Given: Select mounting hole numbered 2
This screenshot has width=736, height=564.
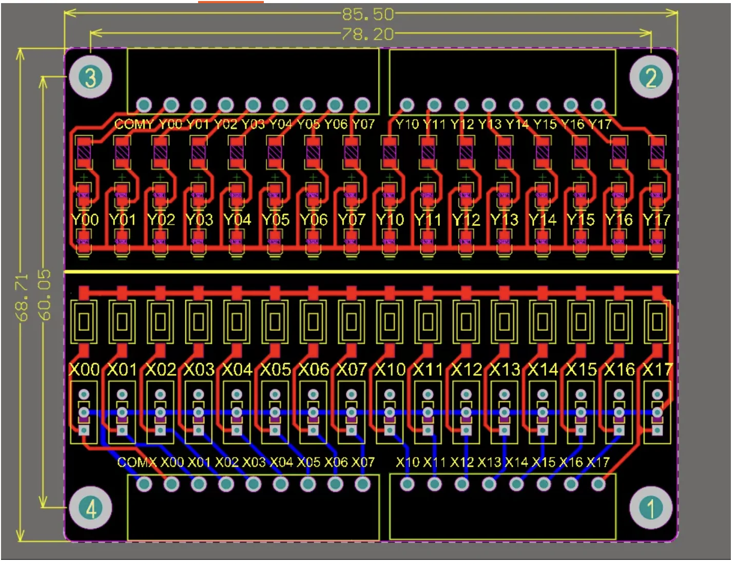Looking at the screenshot, I should point(650,77).
